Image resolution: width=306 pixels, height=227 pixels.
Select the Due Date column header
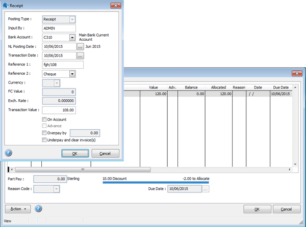[x=281, y=88]
